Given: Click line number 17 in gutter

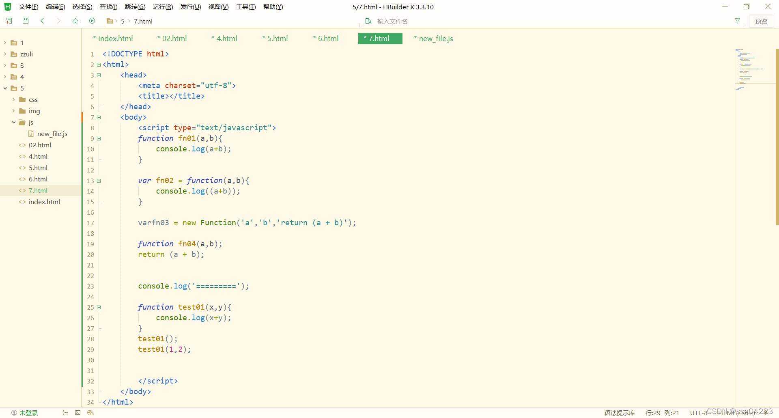Looking at the screenshot, I should coord(90,223).
